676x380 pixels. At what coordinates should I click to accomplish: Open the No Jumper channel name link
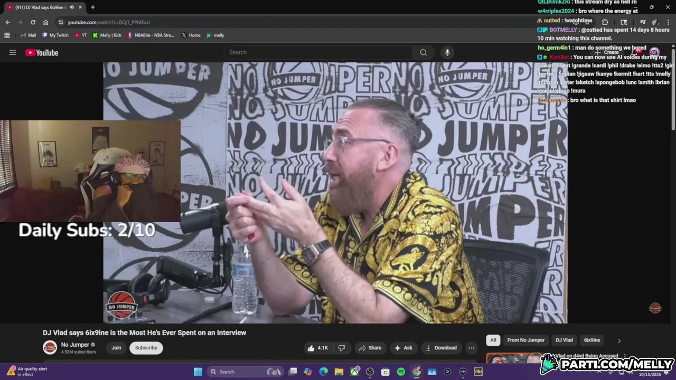point(75,345)
